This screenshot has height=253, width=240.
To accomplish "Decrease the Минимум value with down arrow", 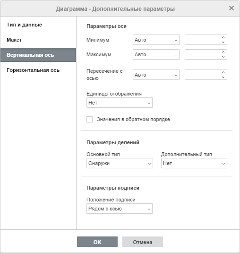I will pos(223,42).
